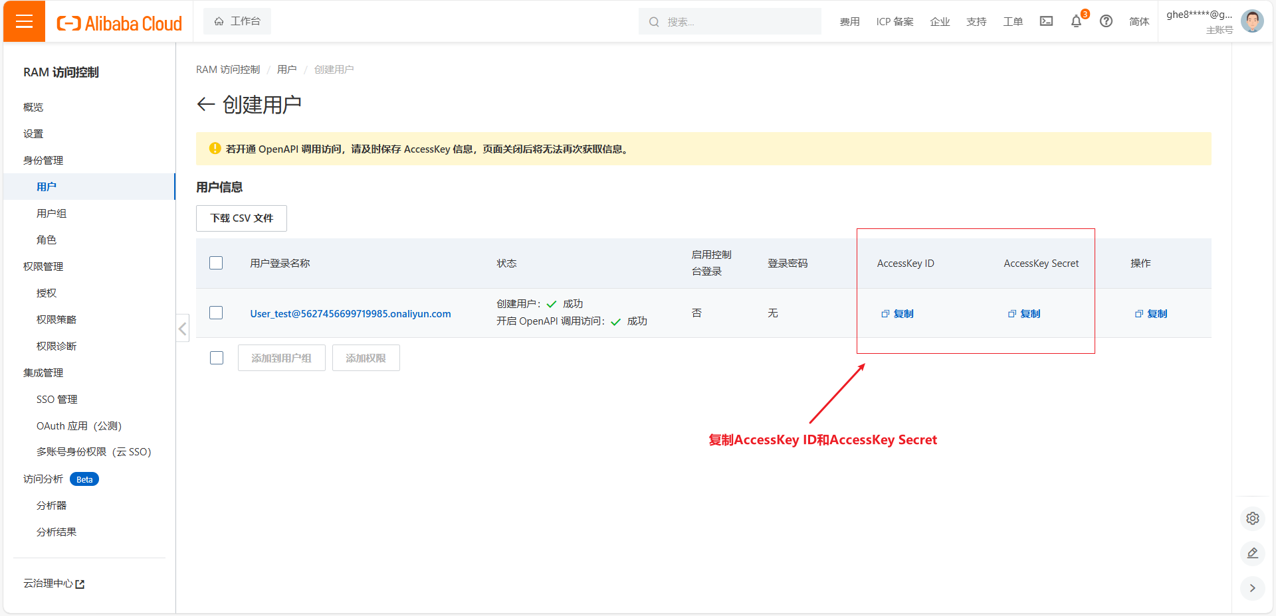Check the User_test row checkbox
The image size is (1276, 616).
[216, 313]
